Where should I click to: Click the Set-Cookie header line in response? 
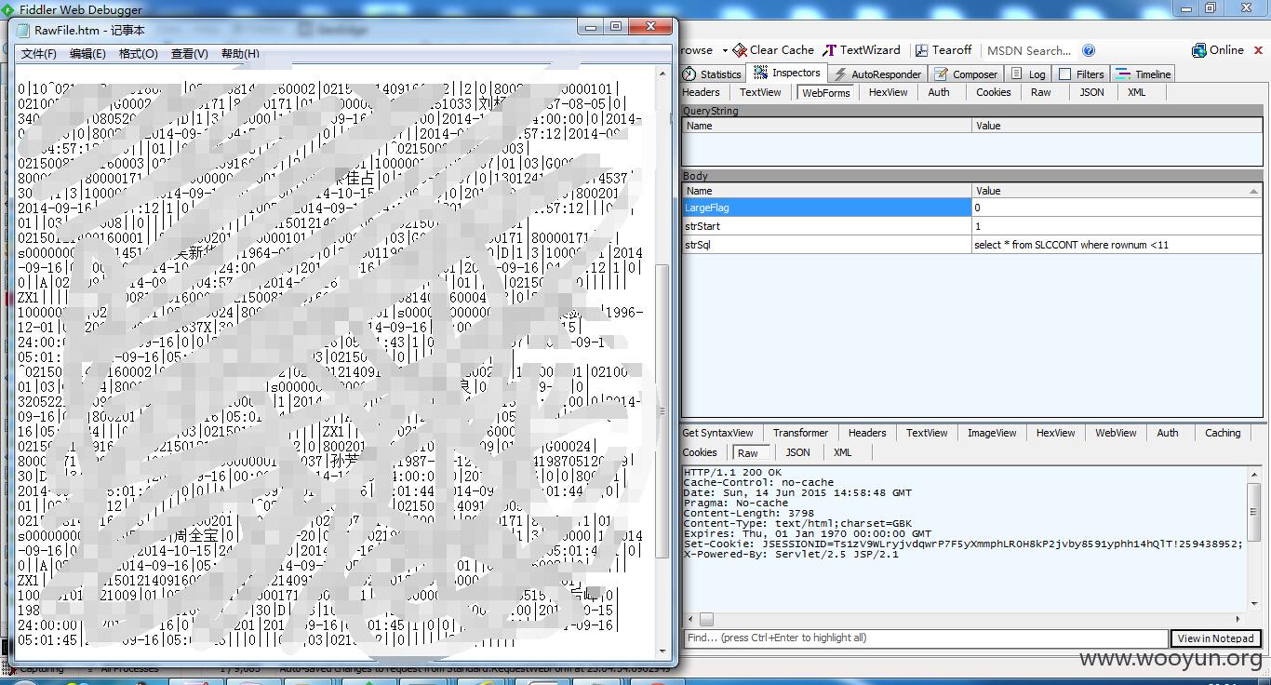(963, 544)
